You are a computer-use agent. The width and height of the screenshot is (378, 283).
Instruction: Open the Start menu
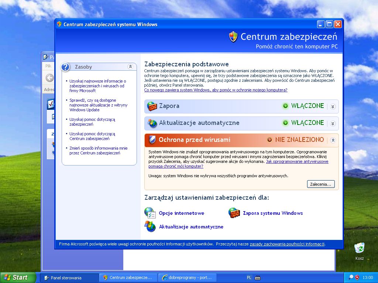17,277
